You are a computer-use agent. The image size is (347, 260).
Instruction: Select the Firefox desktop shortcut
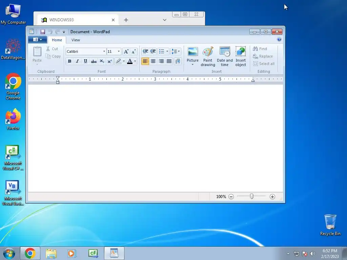[x=13, y=119]
